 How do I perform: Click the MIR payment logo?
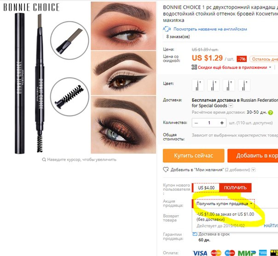coord(247,253)
